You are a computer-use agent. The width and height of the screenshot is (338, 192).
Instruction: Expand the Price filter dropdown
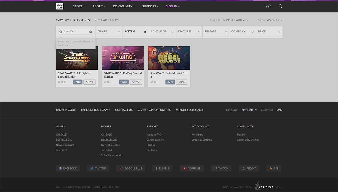(x=269, y=32)
